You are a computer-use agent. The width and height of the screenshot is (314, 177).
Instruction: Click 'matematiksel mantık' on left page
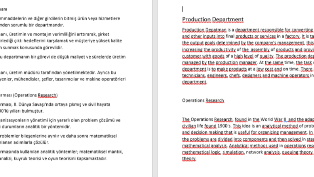(101, 152)
